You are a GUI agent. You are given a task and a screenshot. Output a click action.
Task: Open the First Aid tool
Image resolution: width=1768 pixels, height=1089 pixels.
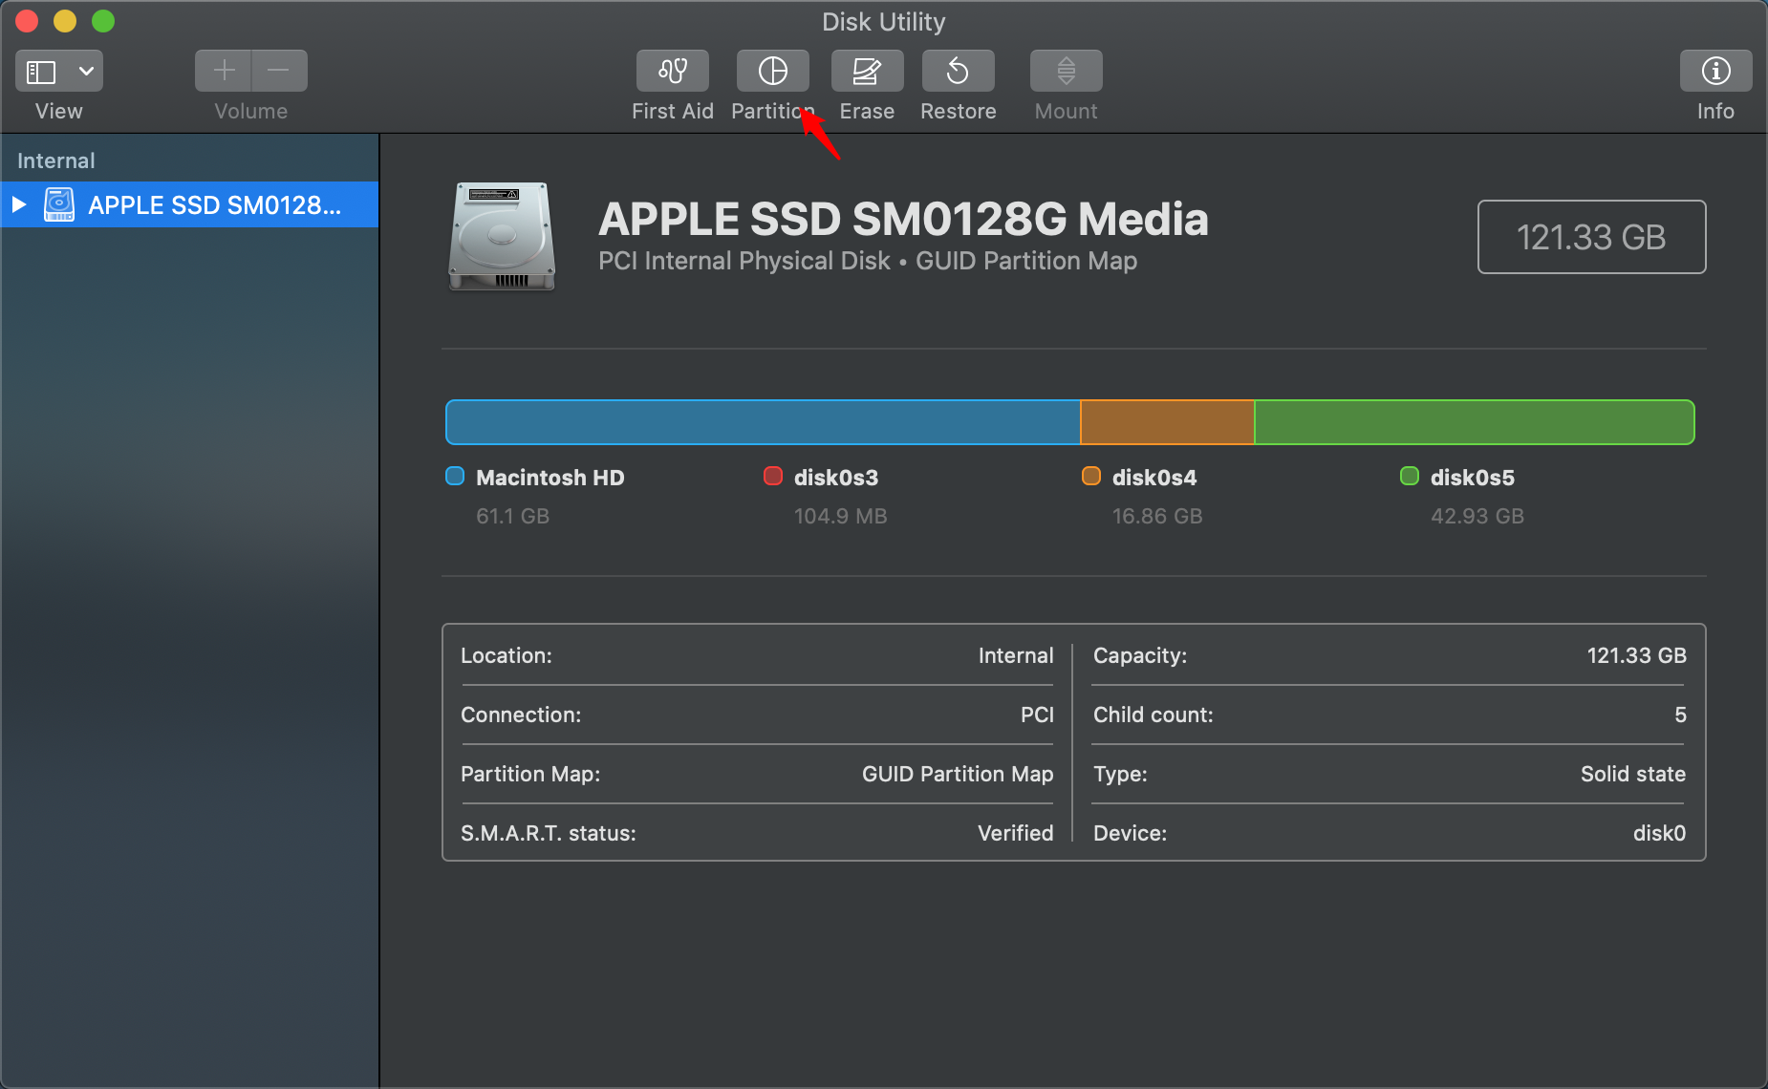(672, 71)
